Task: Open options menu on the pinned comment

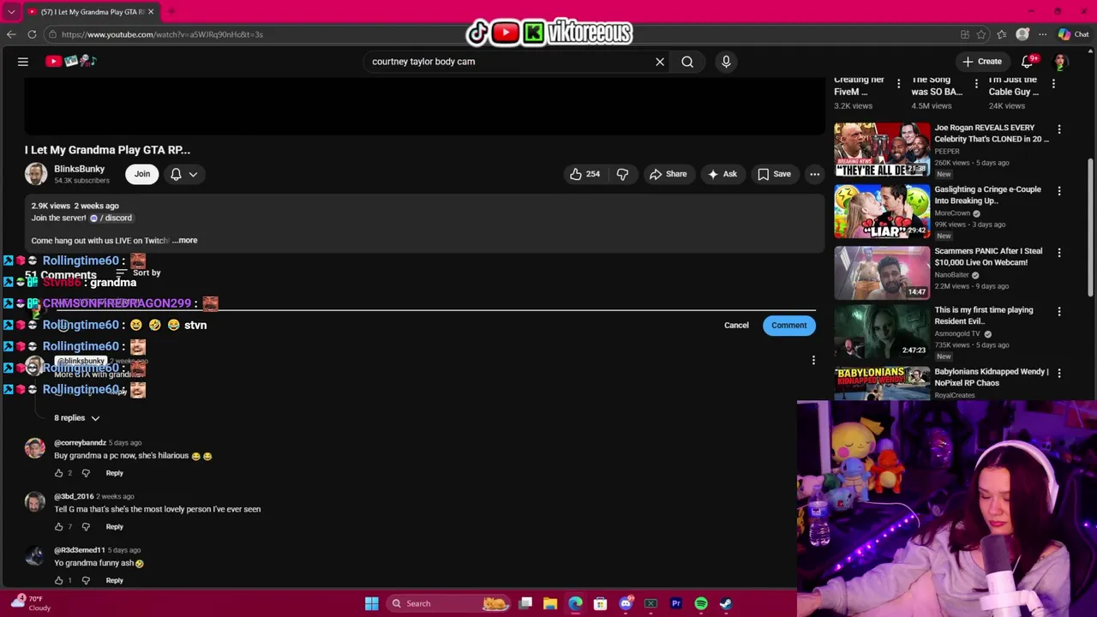Action: 813,360
